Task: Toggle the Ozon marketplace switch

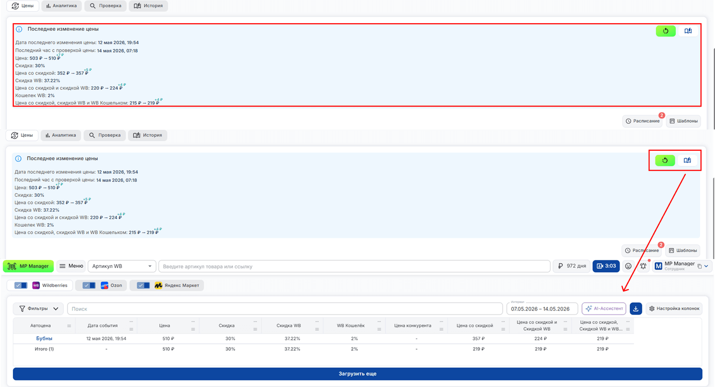Action: (89, 285)
